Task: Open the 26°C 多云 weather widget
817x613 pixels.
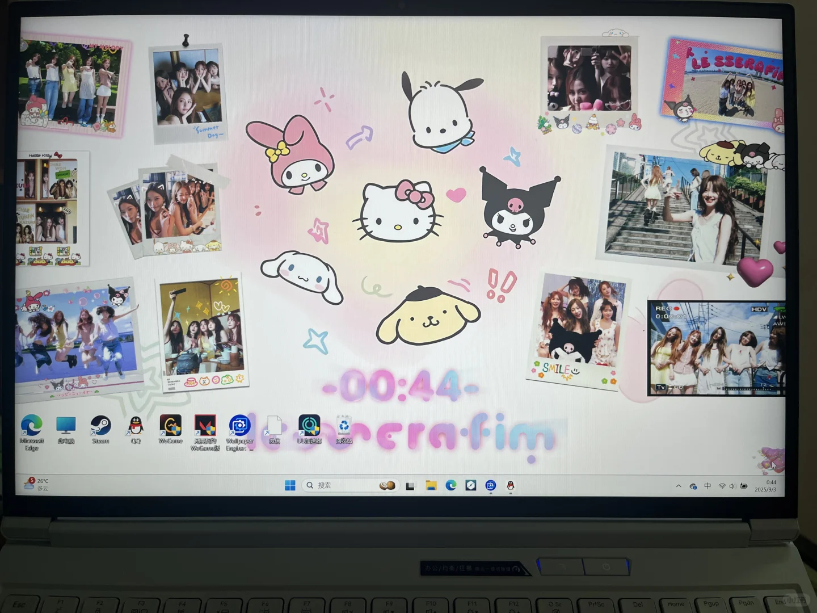Action: pos(36,484)
